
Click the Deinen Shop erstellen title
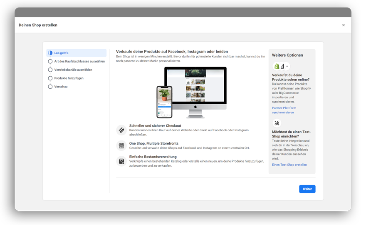pos(38,25)
